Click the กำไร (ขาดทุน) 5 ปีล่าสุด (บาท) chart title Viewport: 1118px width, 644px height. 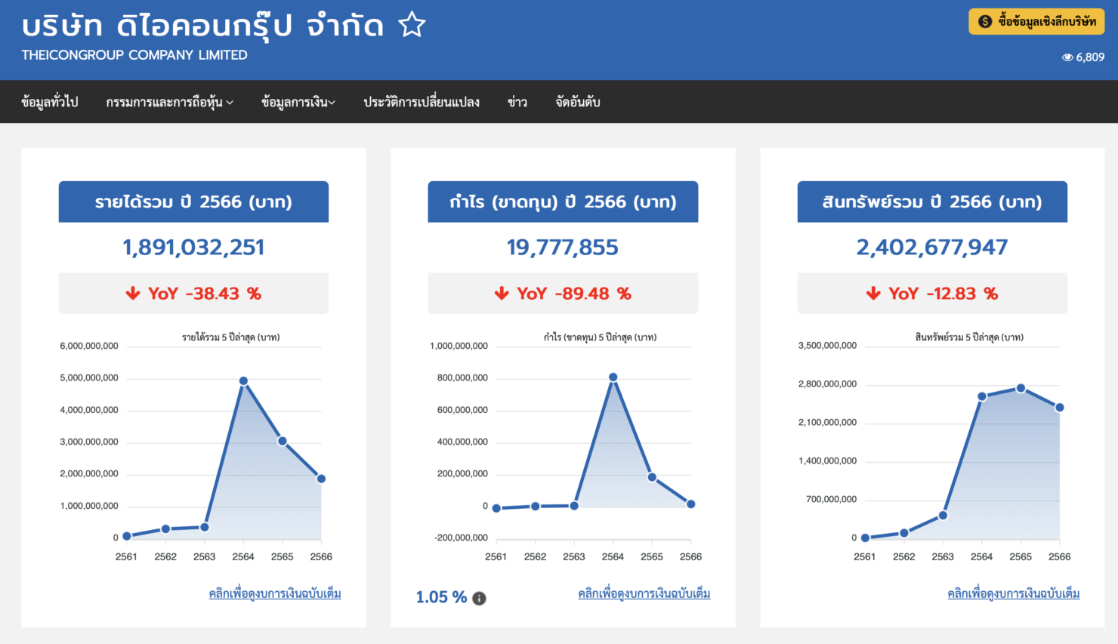[x=600, y=337]
